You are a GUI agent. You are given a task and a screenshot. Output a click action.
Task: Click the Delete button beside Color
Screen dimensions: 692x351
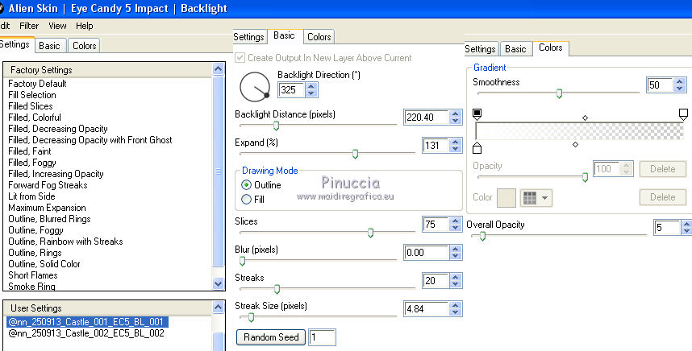click(662, 197)
